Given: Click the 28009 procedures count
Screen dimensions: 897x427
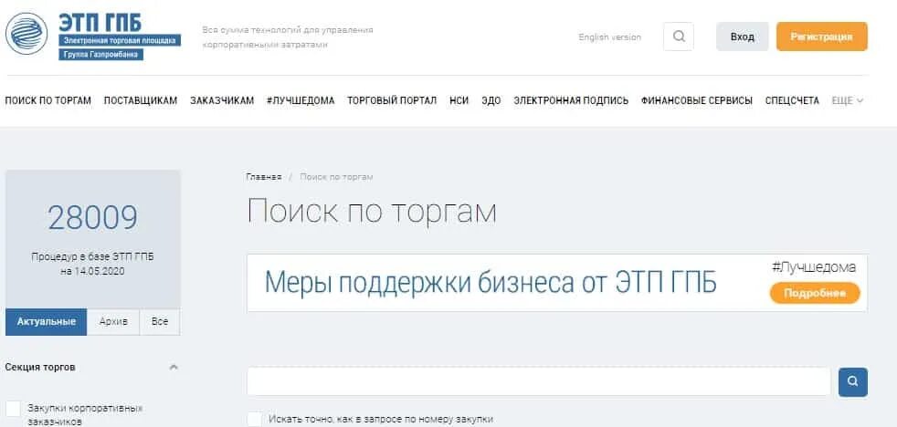Looking at the screenshot, I should tap(92, 218).
